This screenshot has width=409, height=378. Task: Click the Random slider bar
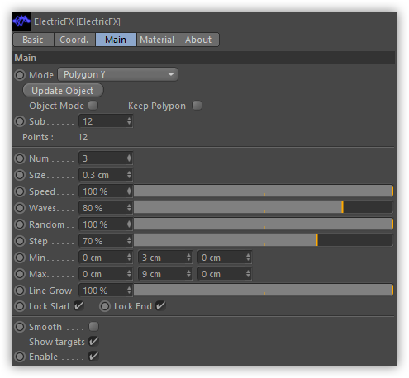264,224
